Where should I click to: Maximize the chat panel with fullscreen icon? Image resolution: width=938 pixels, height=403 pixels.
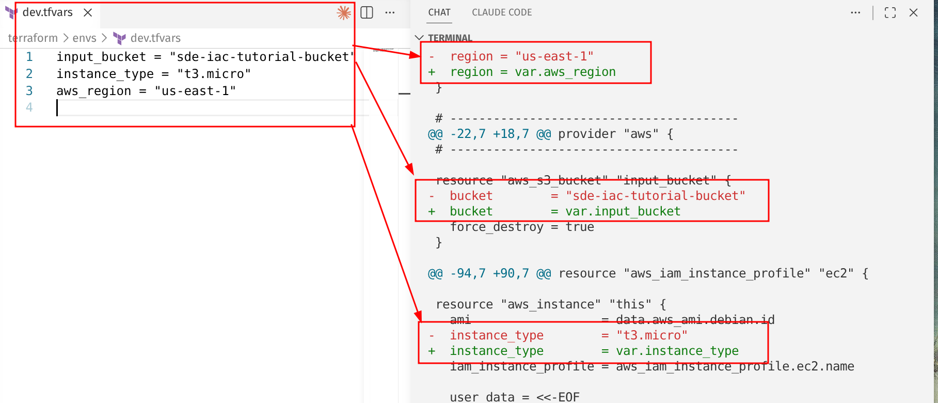click(890, 12)
